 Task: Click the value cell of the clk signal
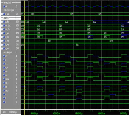[x=17, y=6]
